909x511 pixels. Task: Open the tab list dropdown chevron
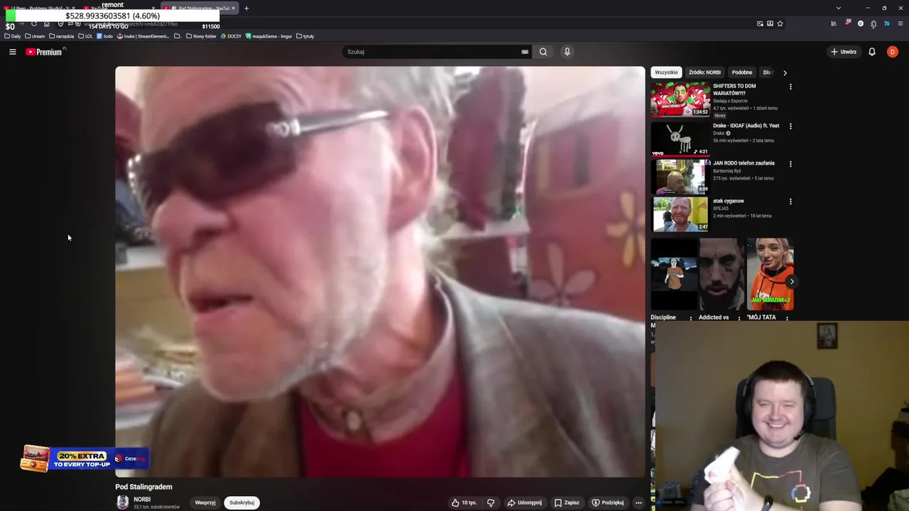tap(839, 9)
